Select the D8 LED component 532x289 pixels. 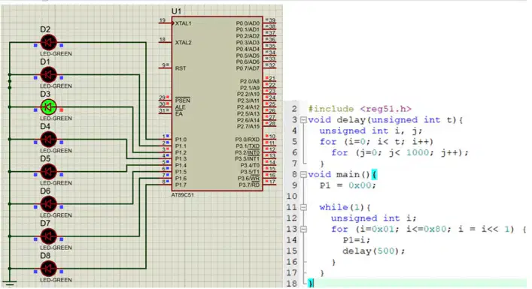(x=48, y=269)
